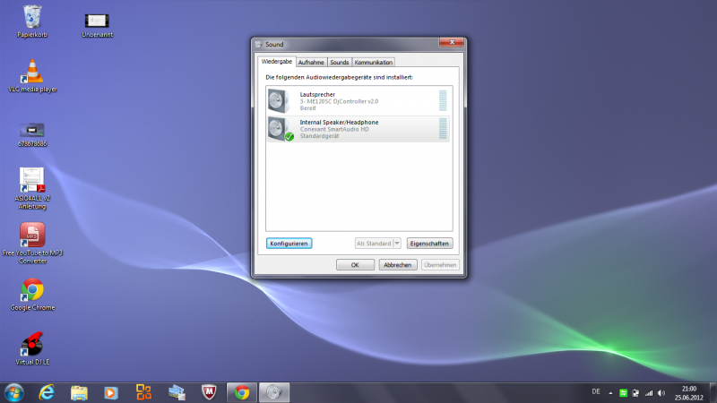Image resolution: width=717 pixels, height=403 pixels.
Task: Open the Windows Start menu
Action: (x=14, y=391)
